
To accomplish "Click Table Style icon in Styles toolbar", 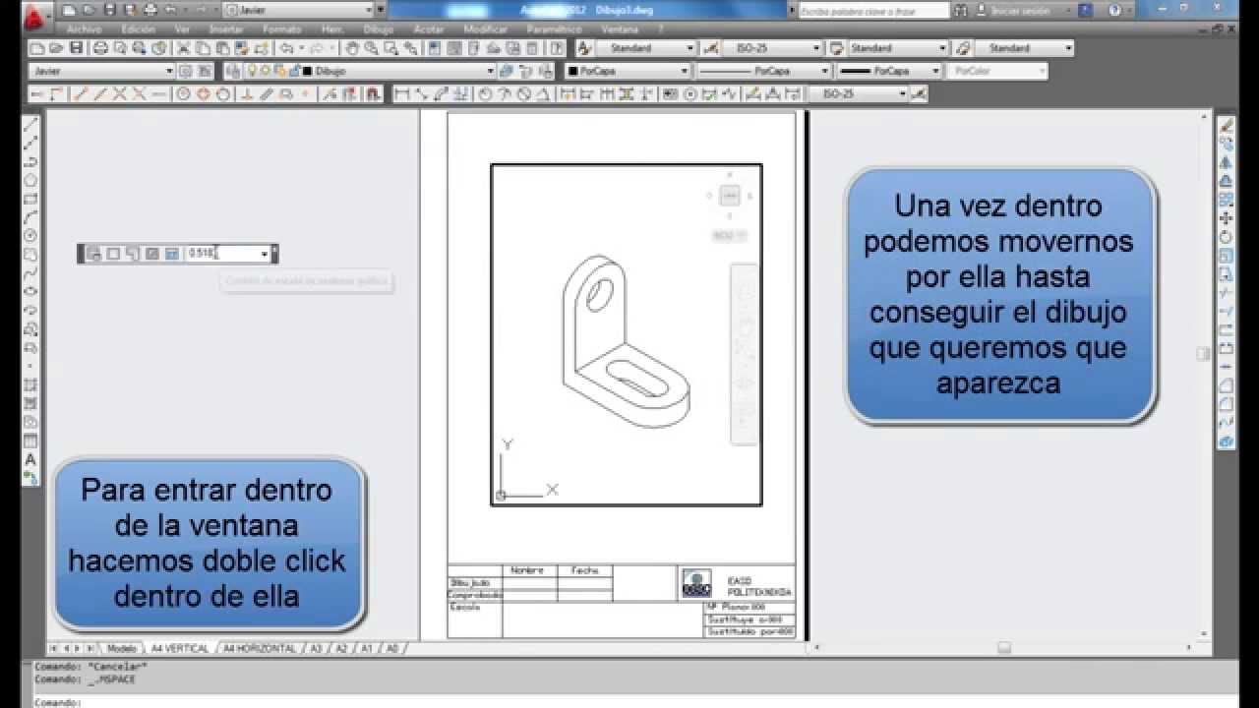I will point(837,48).
